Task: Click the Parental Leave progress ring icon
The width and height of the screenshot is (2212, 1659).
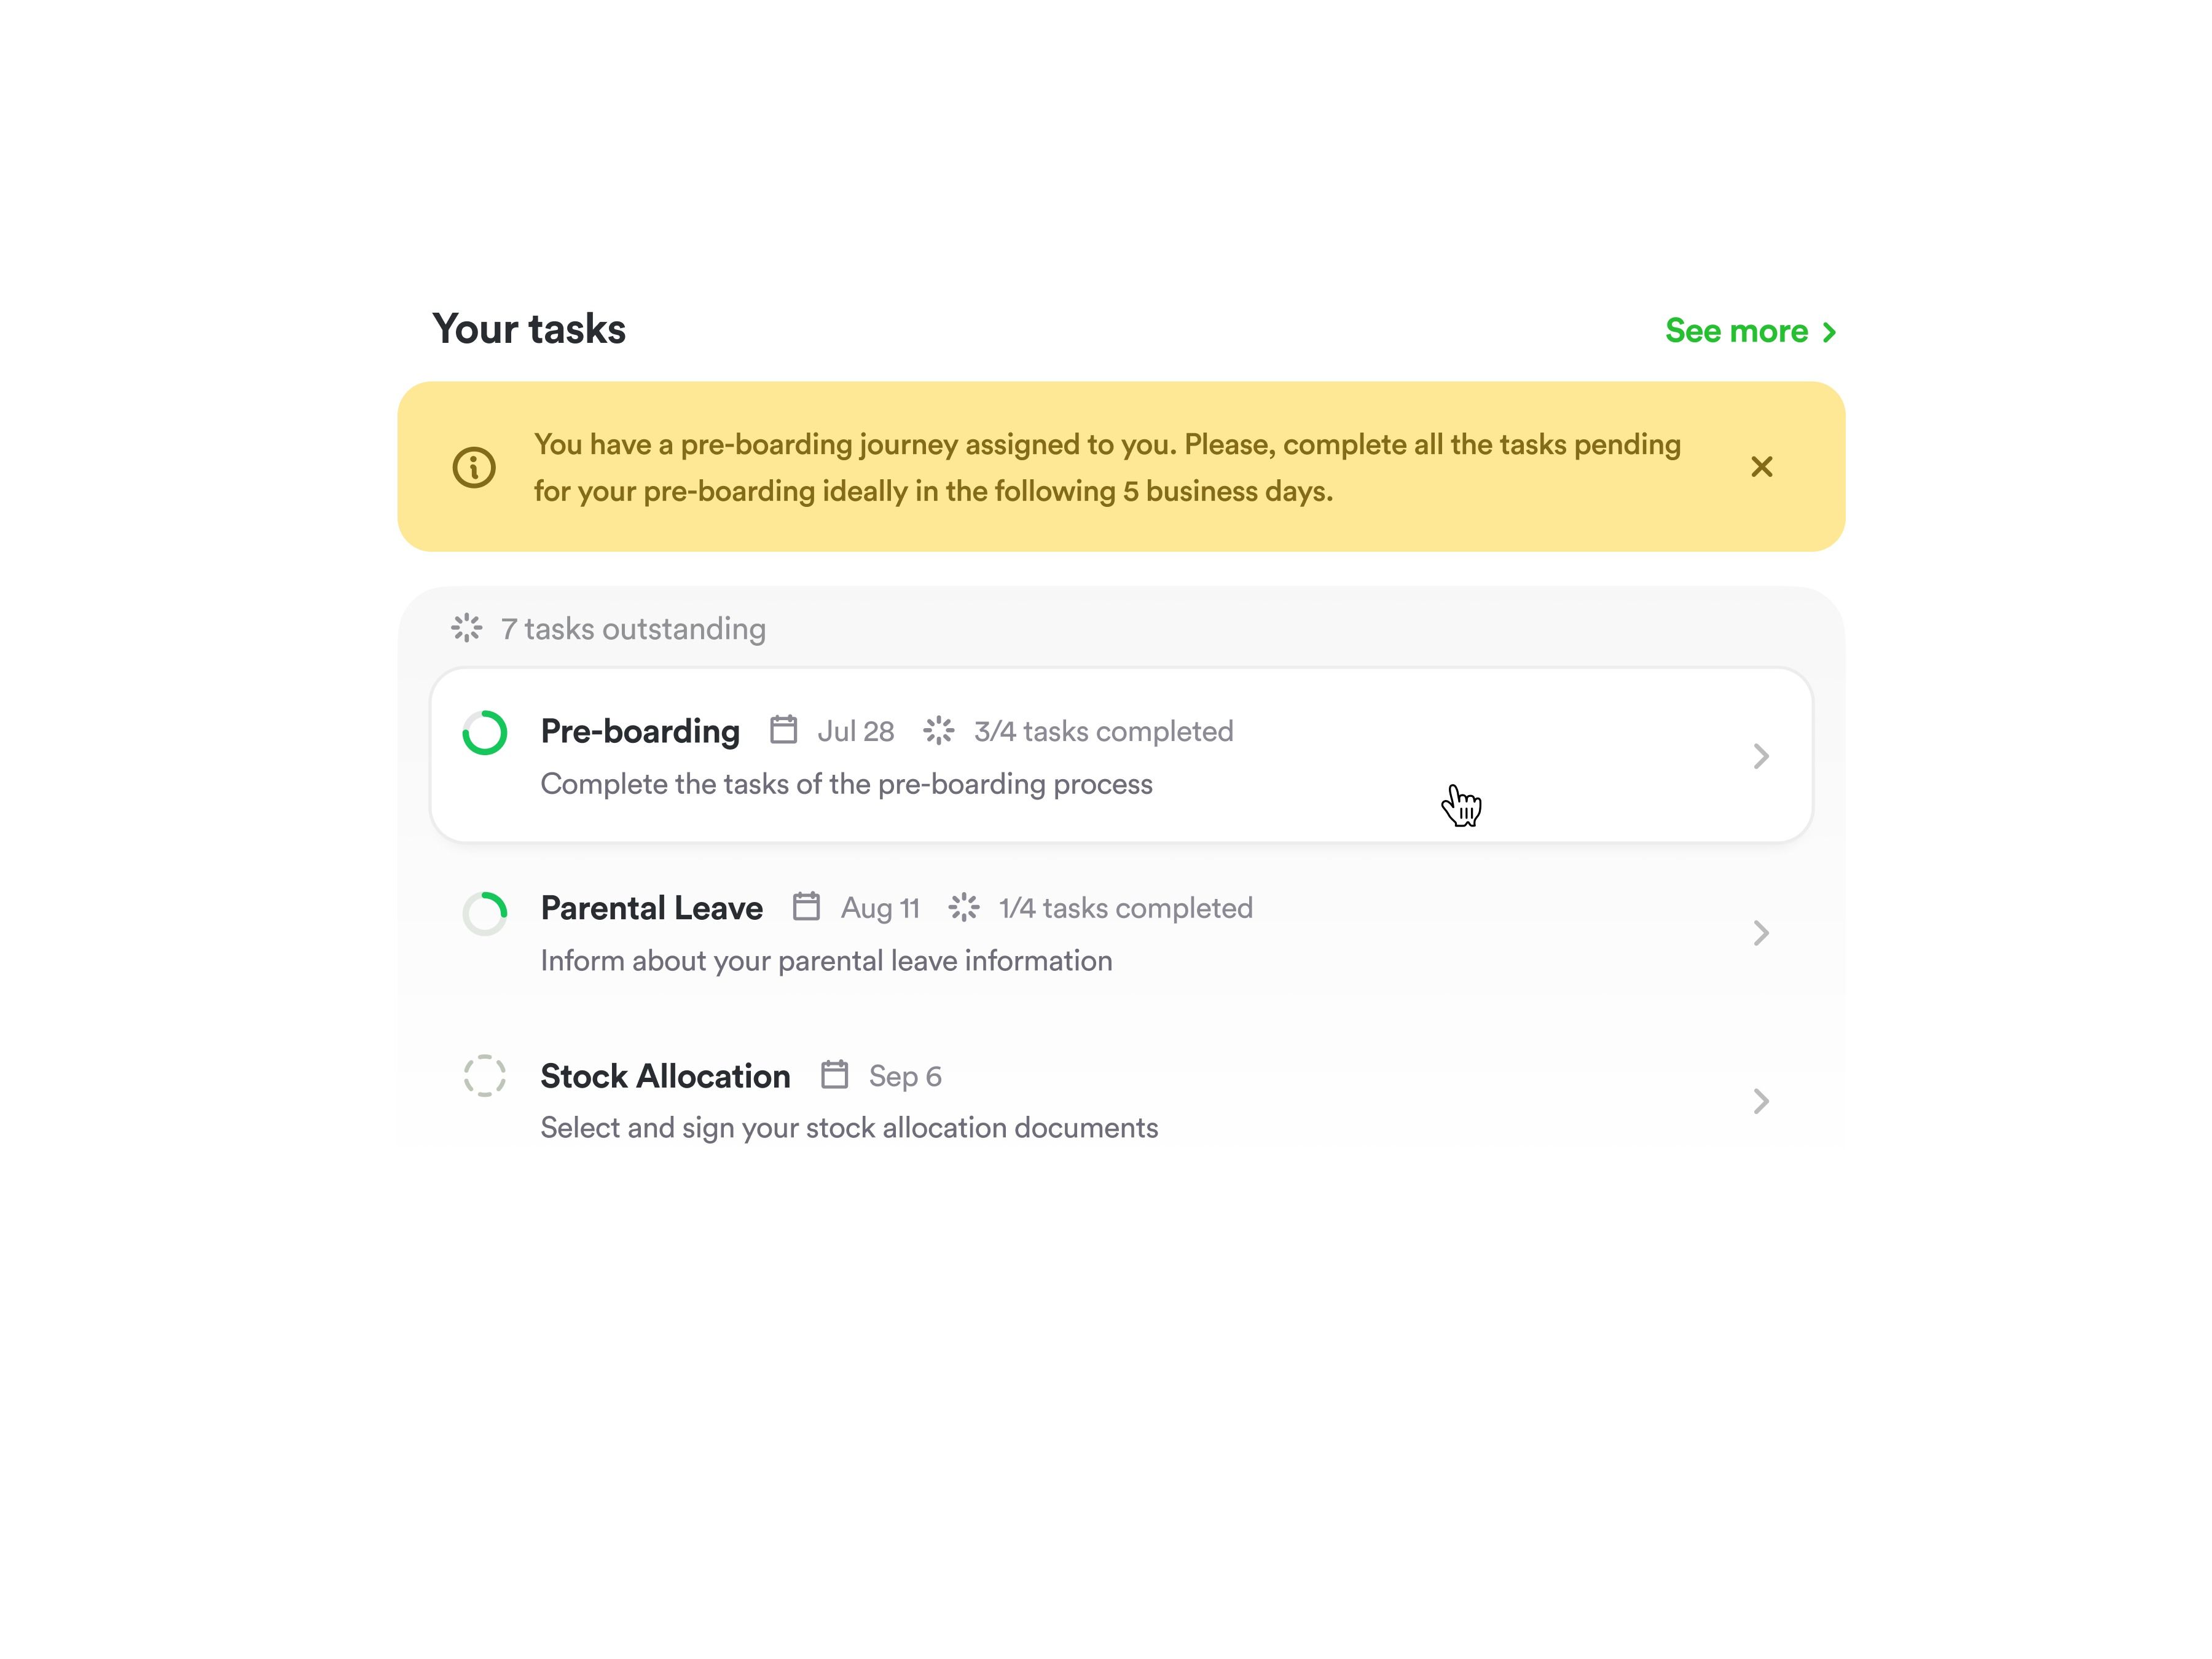Action: 485,912
